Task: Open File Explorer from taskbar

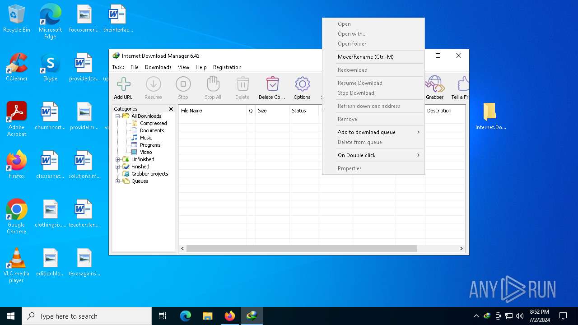Action: [x=208, y=316]
